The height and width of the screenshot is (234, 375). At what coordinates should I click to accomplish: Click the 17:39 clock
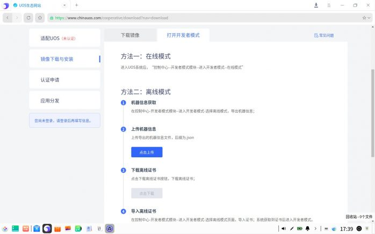click(x=347, y=229)
